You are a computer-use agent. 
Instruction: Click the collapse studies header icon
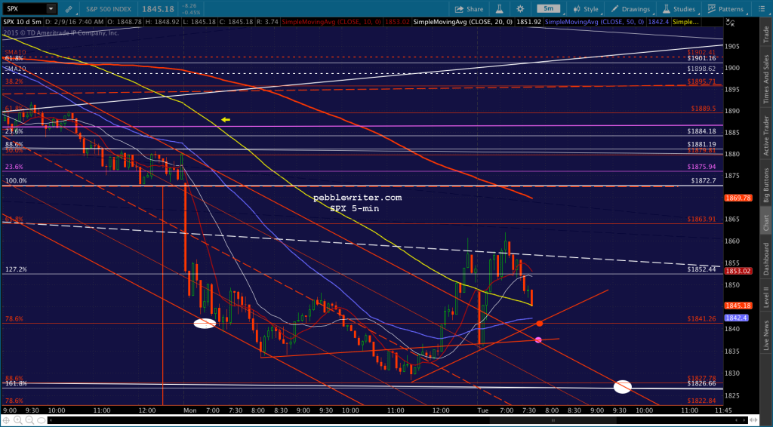(728, 22)
